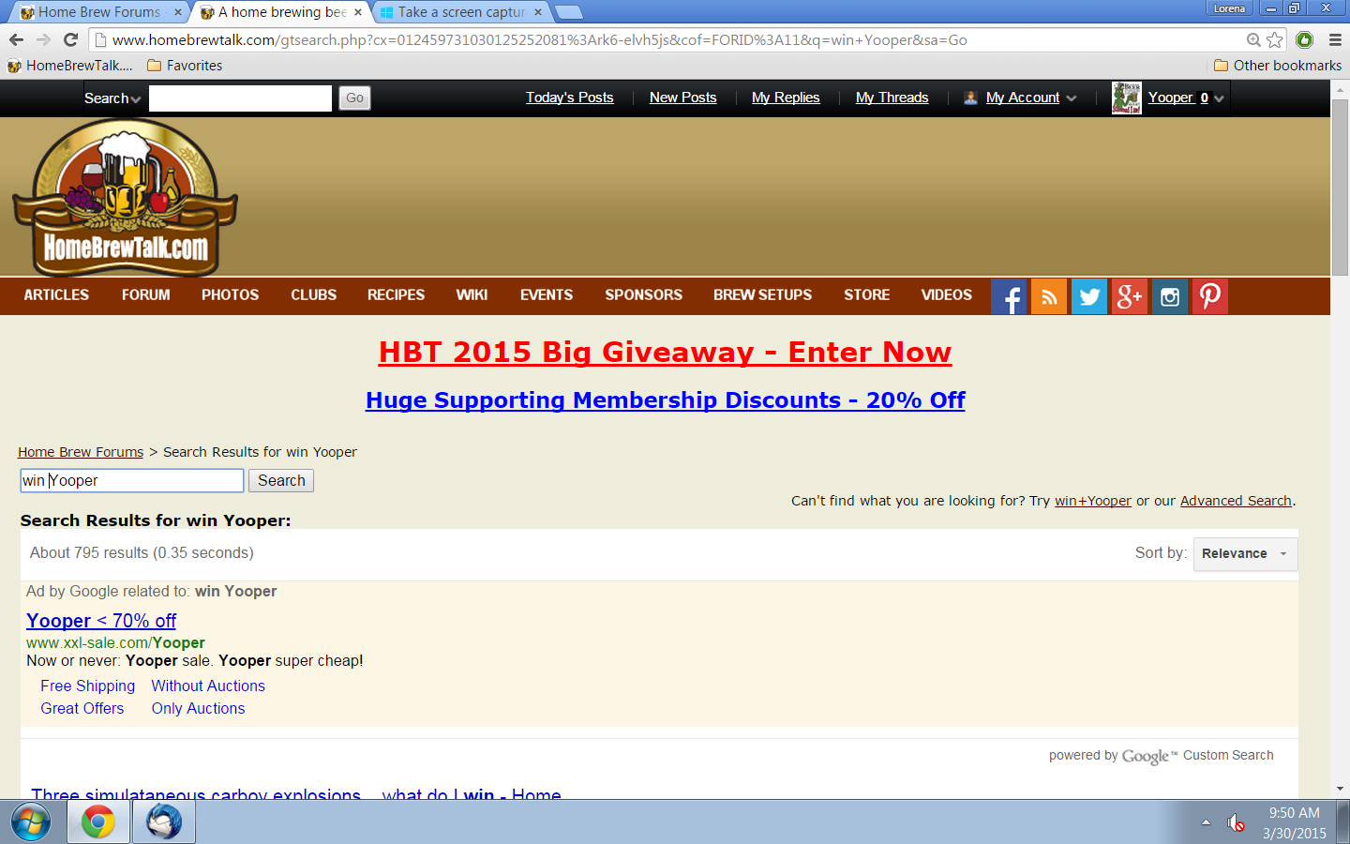Open the SPONSORS menu item

tap(643, 294)
